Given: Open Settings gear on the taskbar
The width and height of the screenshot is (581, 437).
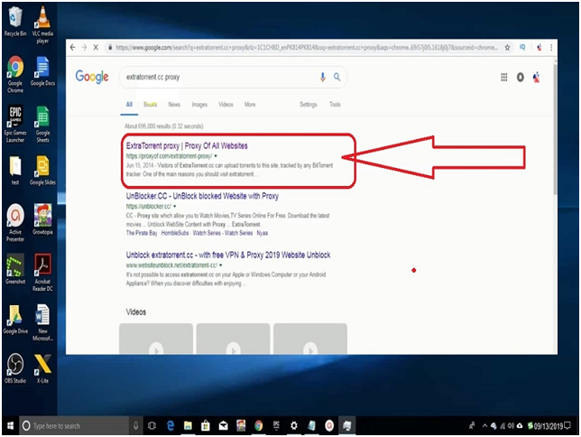Looking at the screenshot, I should coord(294,425).
